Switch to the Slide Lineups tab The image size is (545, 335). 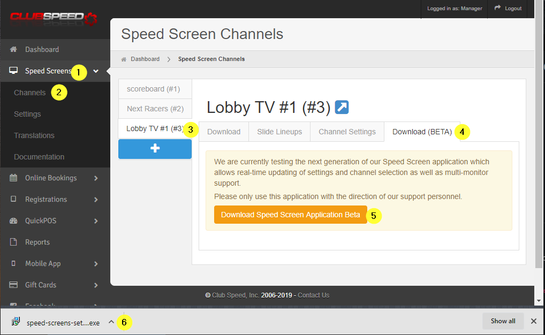pos(279,132)
